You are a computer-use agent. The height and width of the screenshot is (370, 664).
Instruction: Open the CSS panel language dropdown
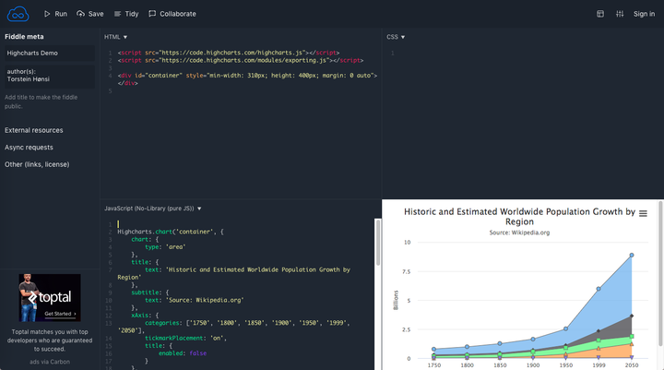click(396, 37)
